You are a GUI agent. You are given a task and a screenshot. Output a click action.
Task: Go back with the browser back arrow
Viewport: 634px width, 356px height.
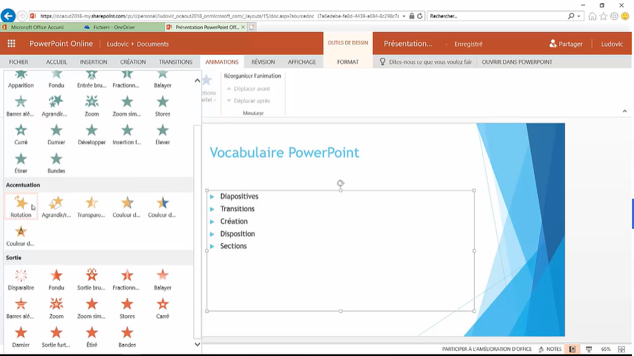coord(8,16)
